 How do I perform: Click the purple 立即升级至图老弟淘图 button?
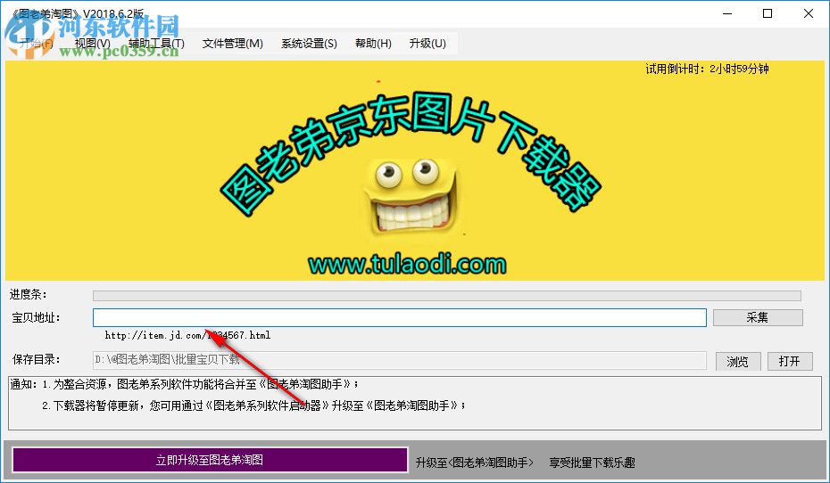[210, 460]
